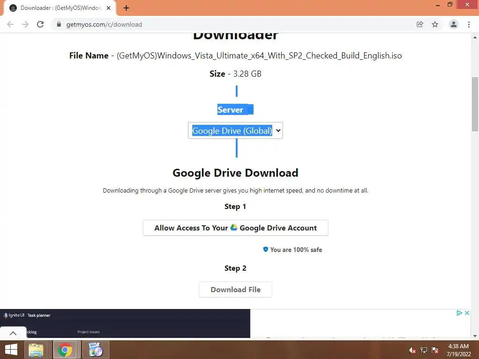The height and width of the screenshot is (359, 479).
Task: Open the Chrome profile avatar menu
Action: pos(454,24)
